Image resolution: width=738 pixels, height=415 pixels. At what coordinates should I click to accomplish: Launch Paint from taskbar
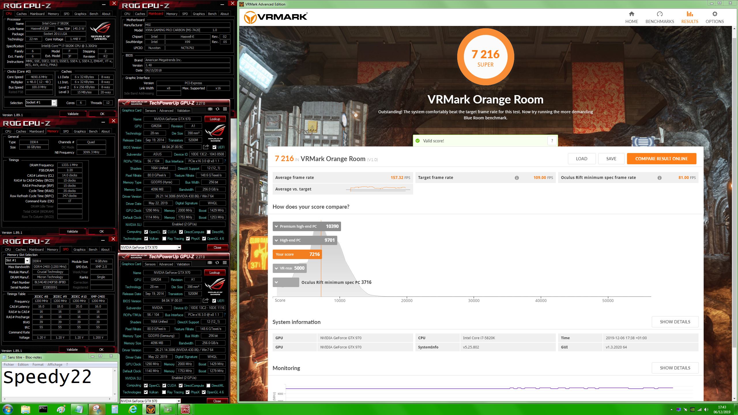pyautogui.click(x=61, y=410)
